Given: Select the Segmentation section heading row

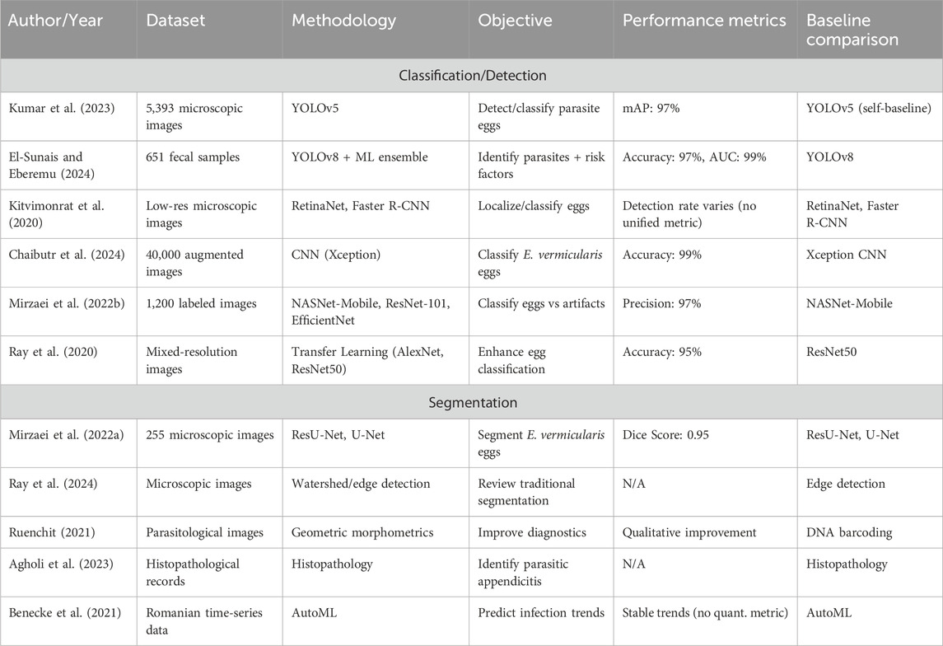Looking at the screenshot, I should pos(471,403).
